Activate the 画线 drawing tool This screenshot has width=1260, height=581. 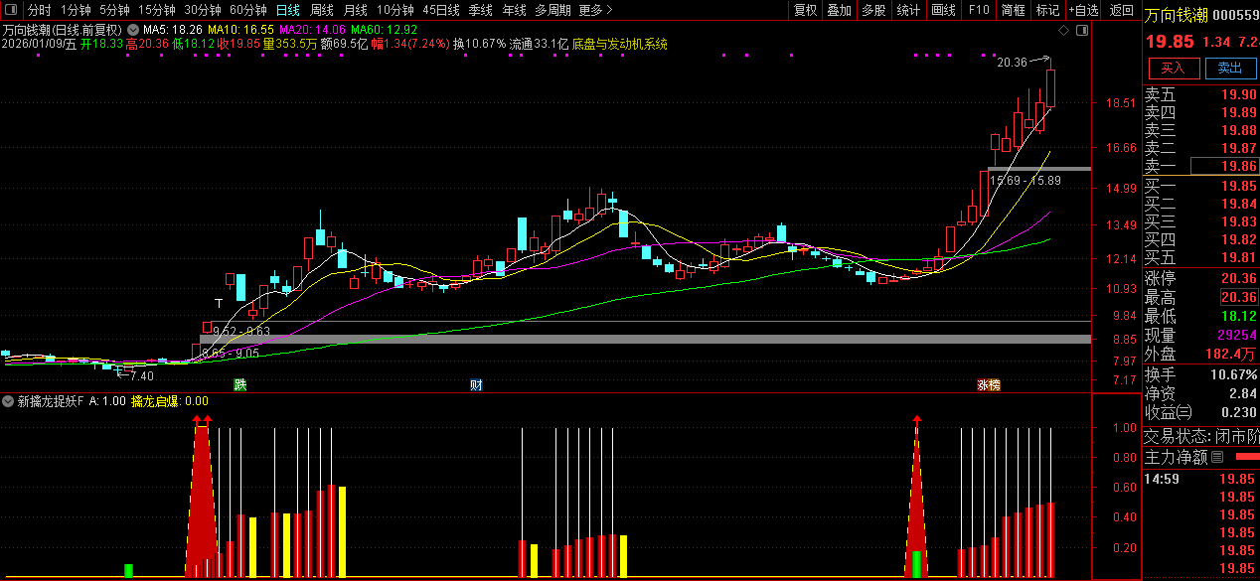(944, 10)
